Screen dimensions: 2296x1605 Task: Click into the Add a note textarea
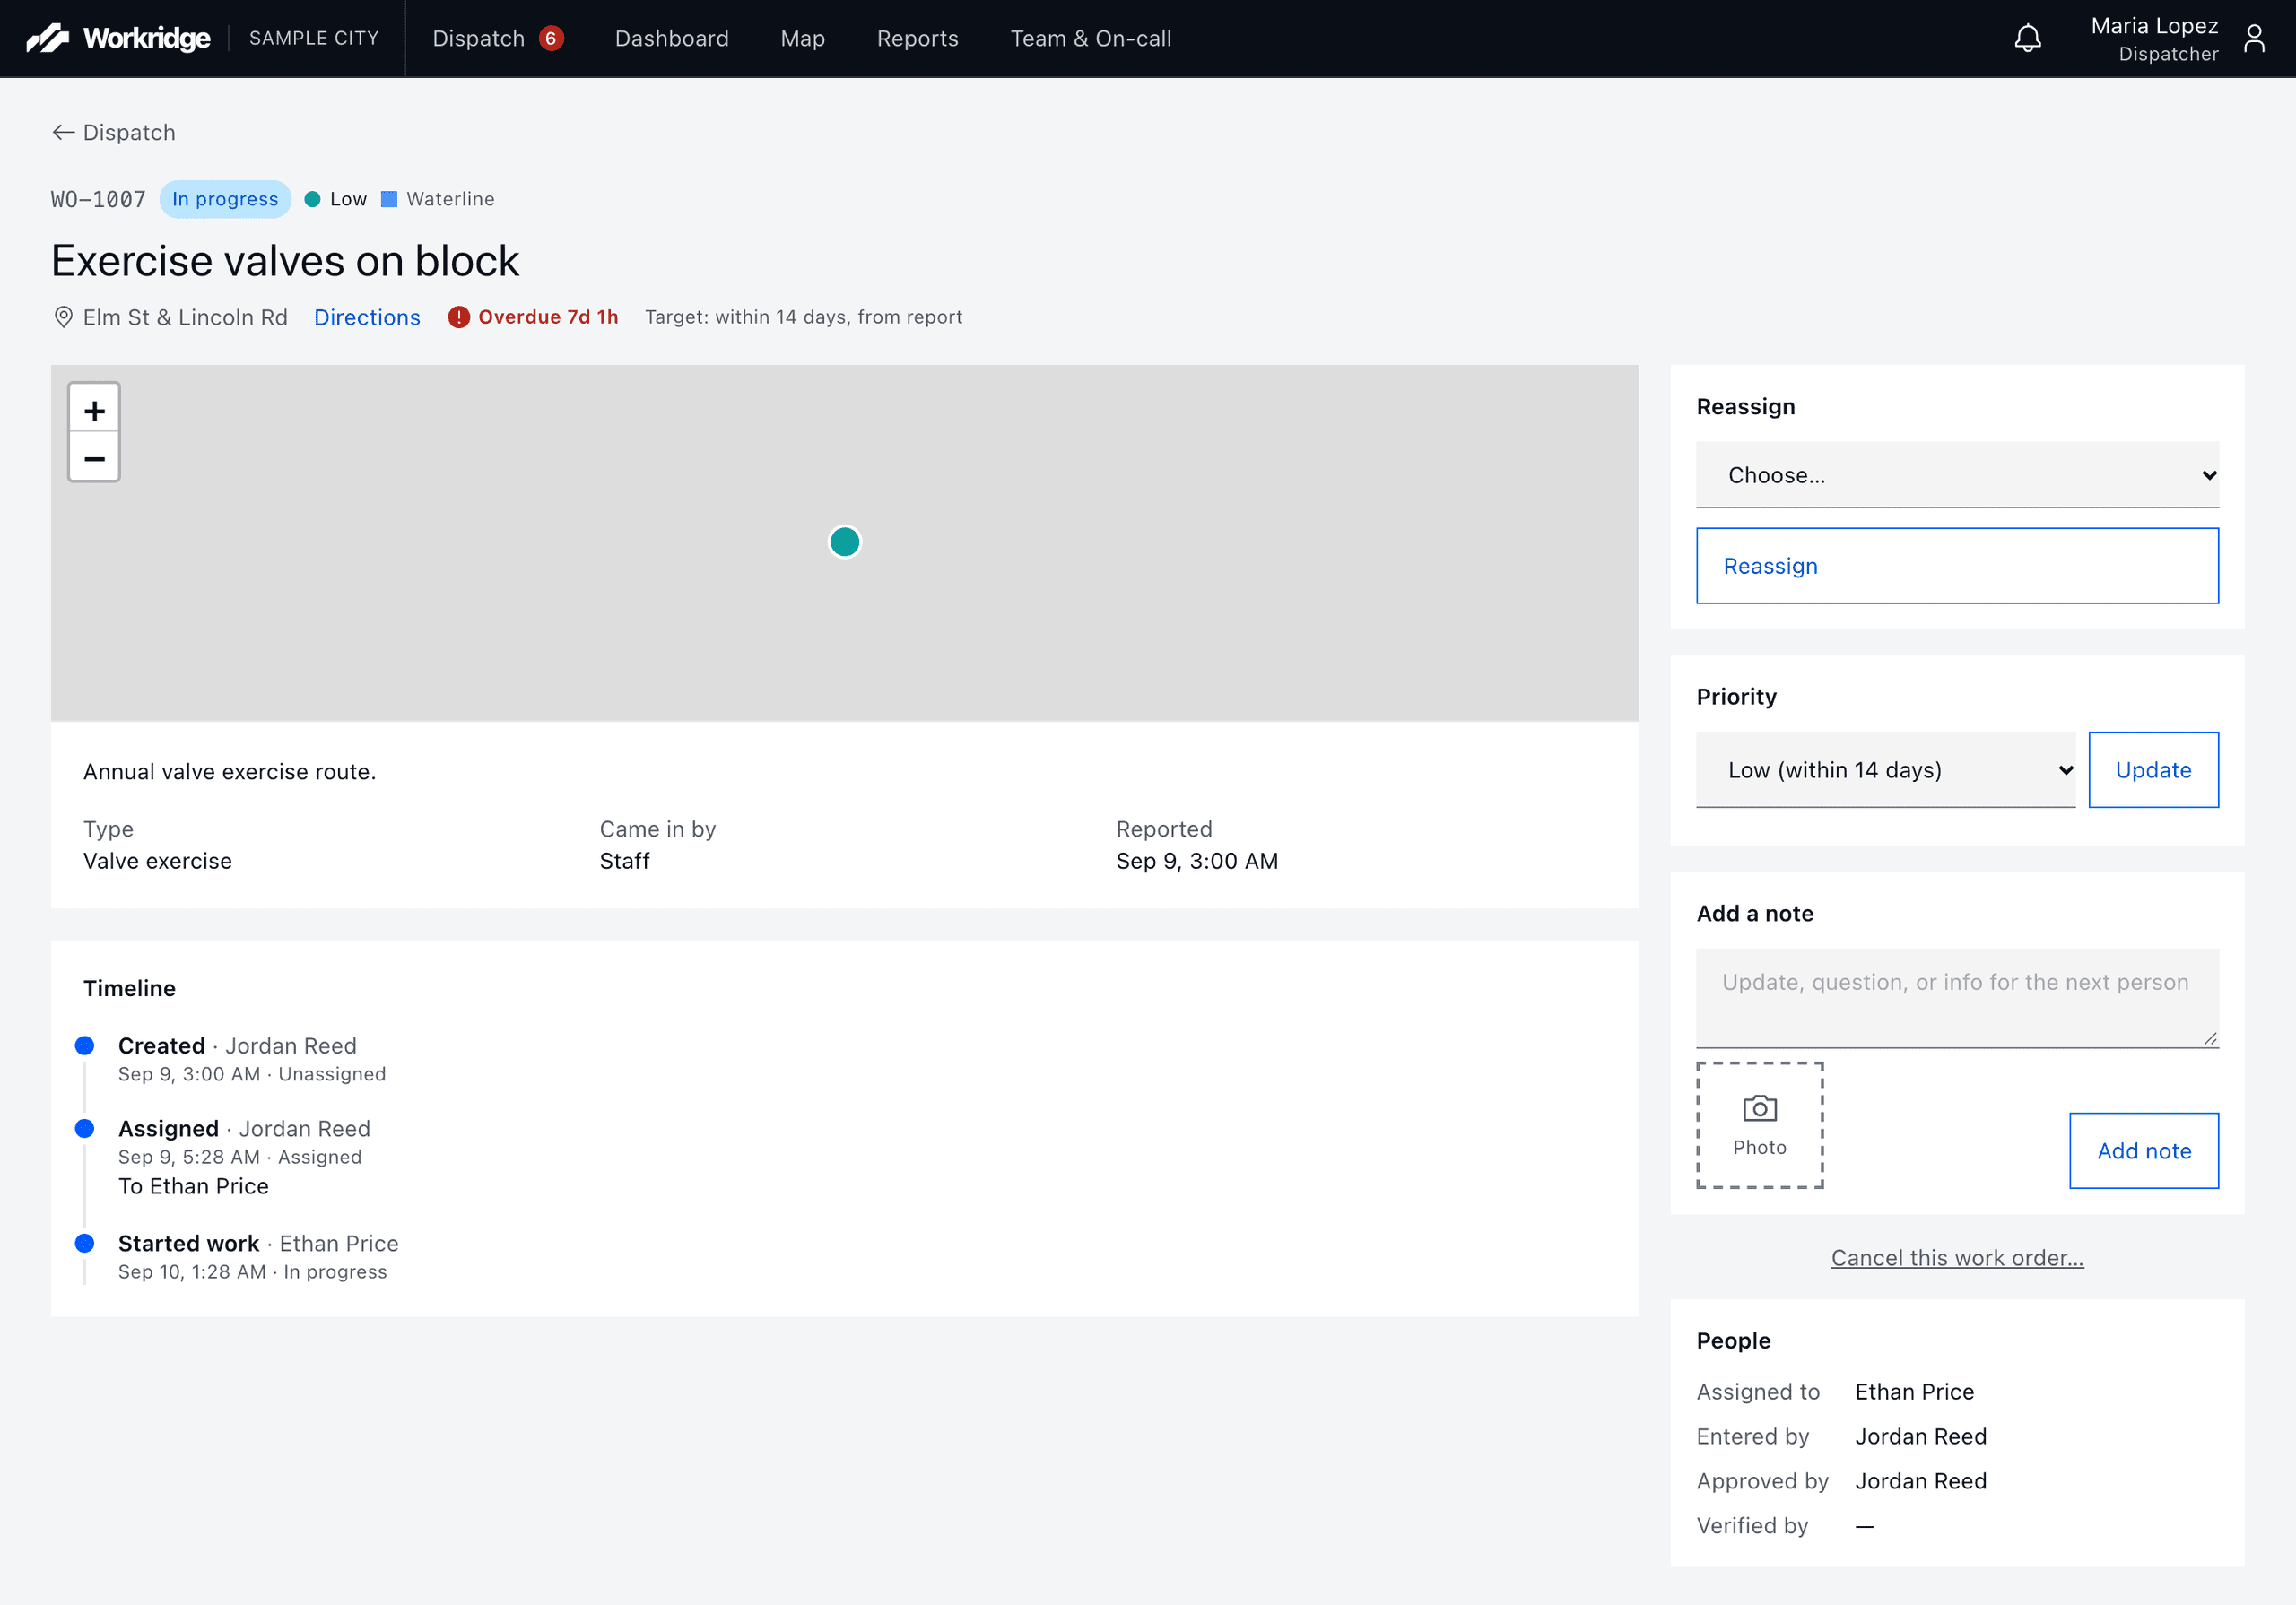1957,998
